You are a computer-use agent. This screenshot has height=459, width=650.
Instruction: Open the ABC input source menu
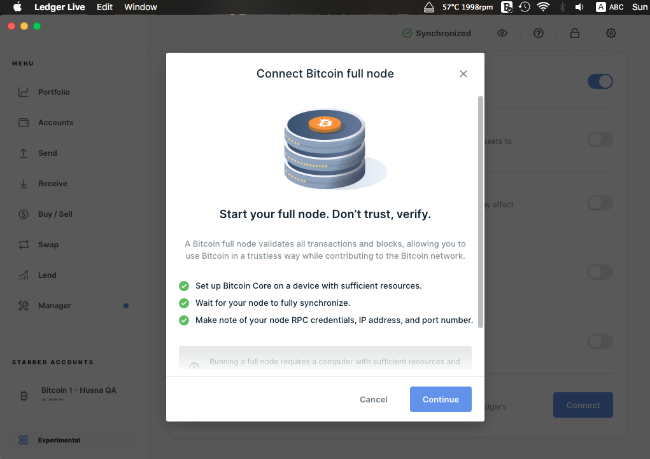610,7
